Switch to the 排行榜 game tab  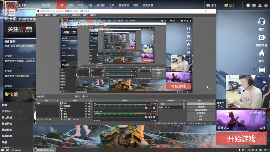pyautogui.click(x=101, y=5)
